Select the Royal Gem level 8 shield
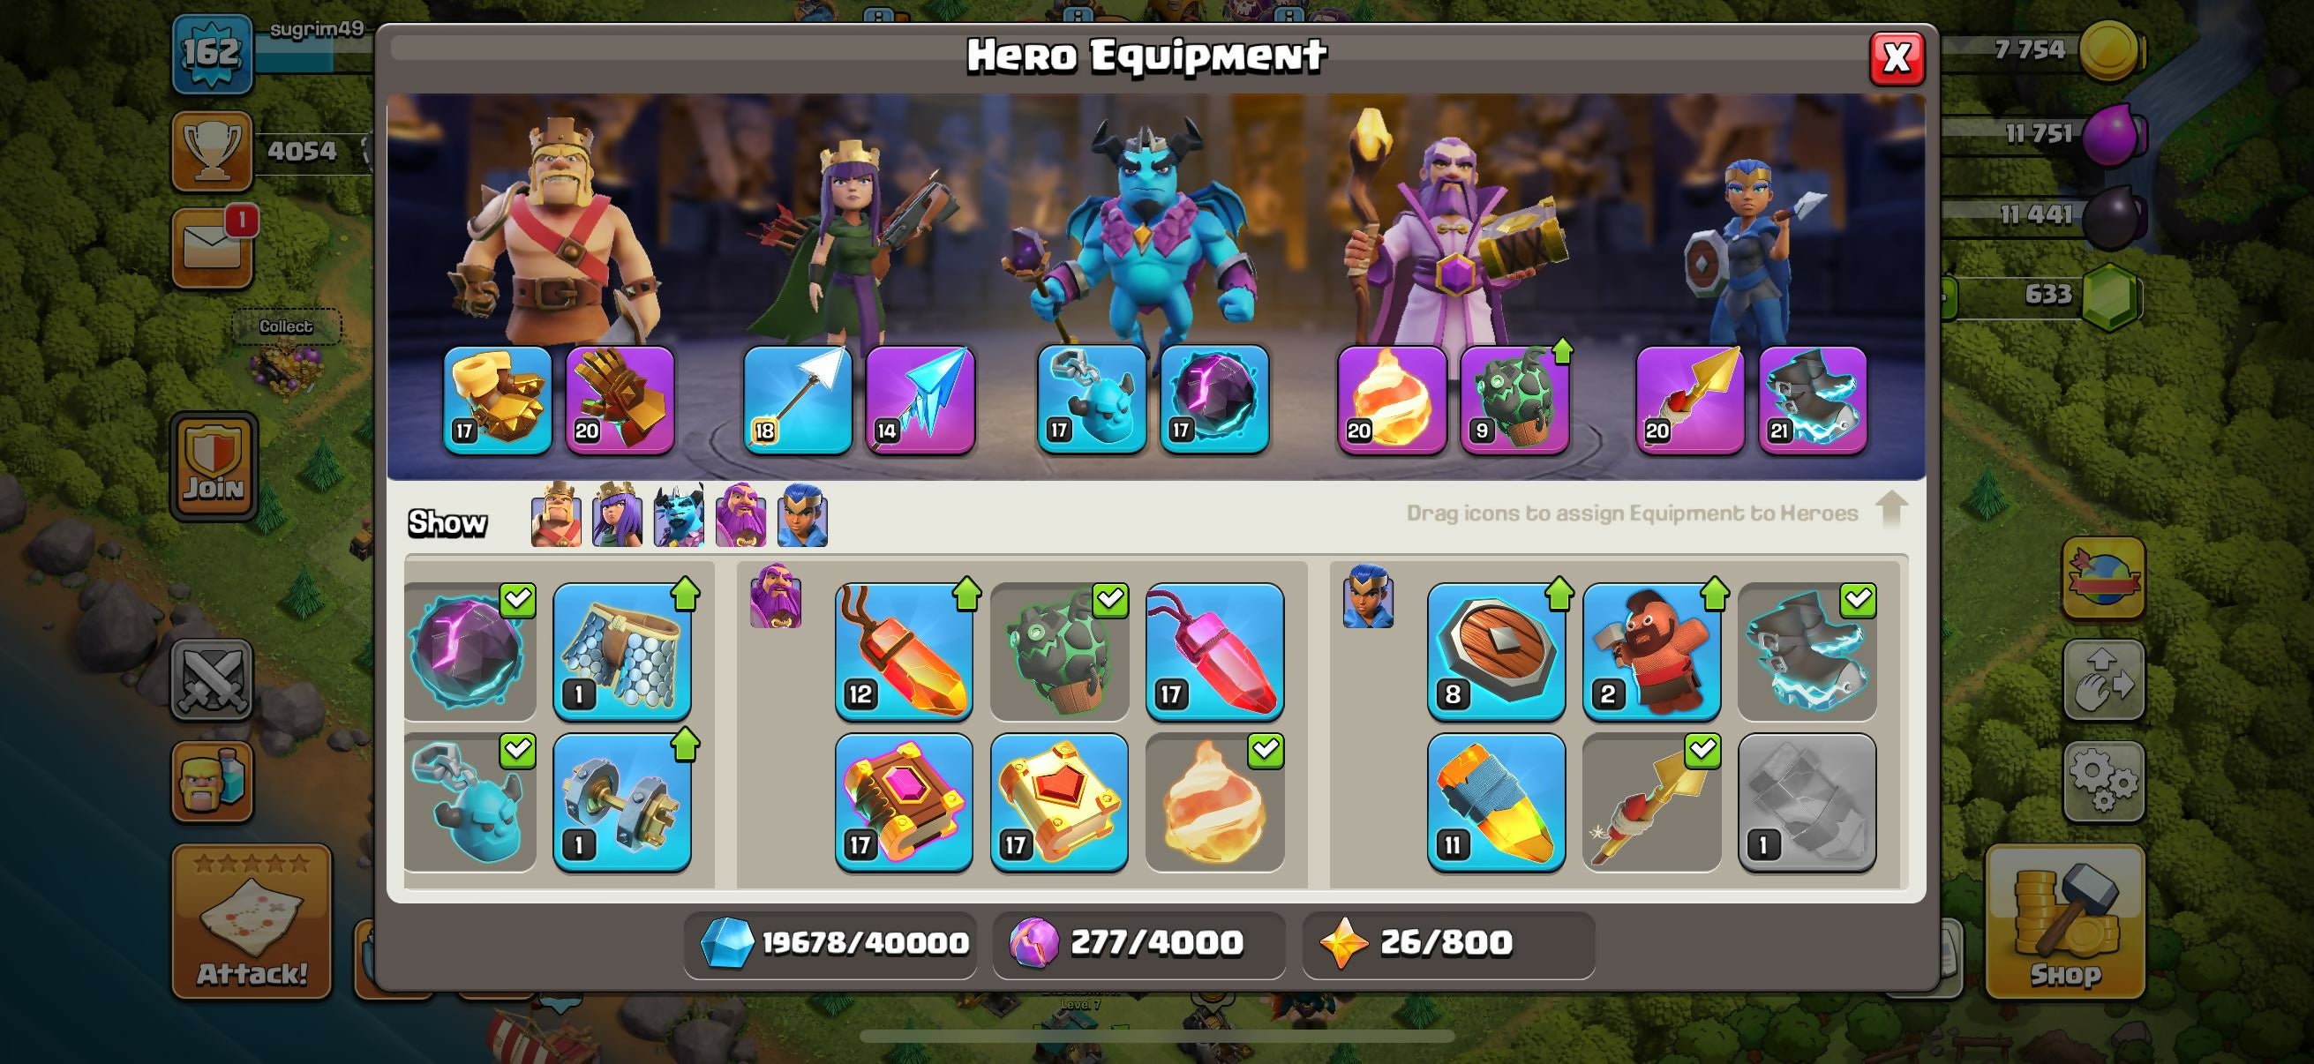The width and height of the screenshot is (2314, 1064). coord(1497,652)
